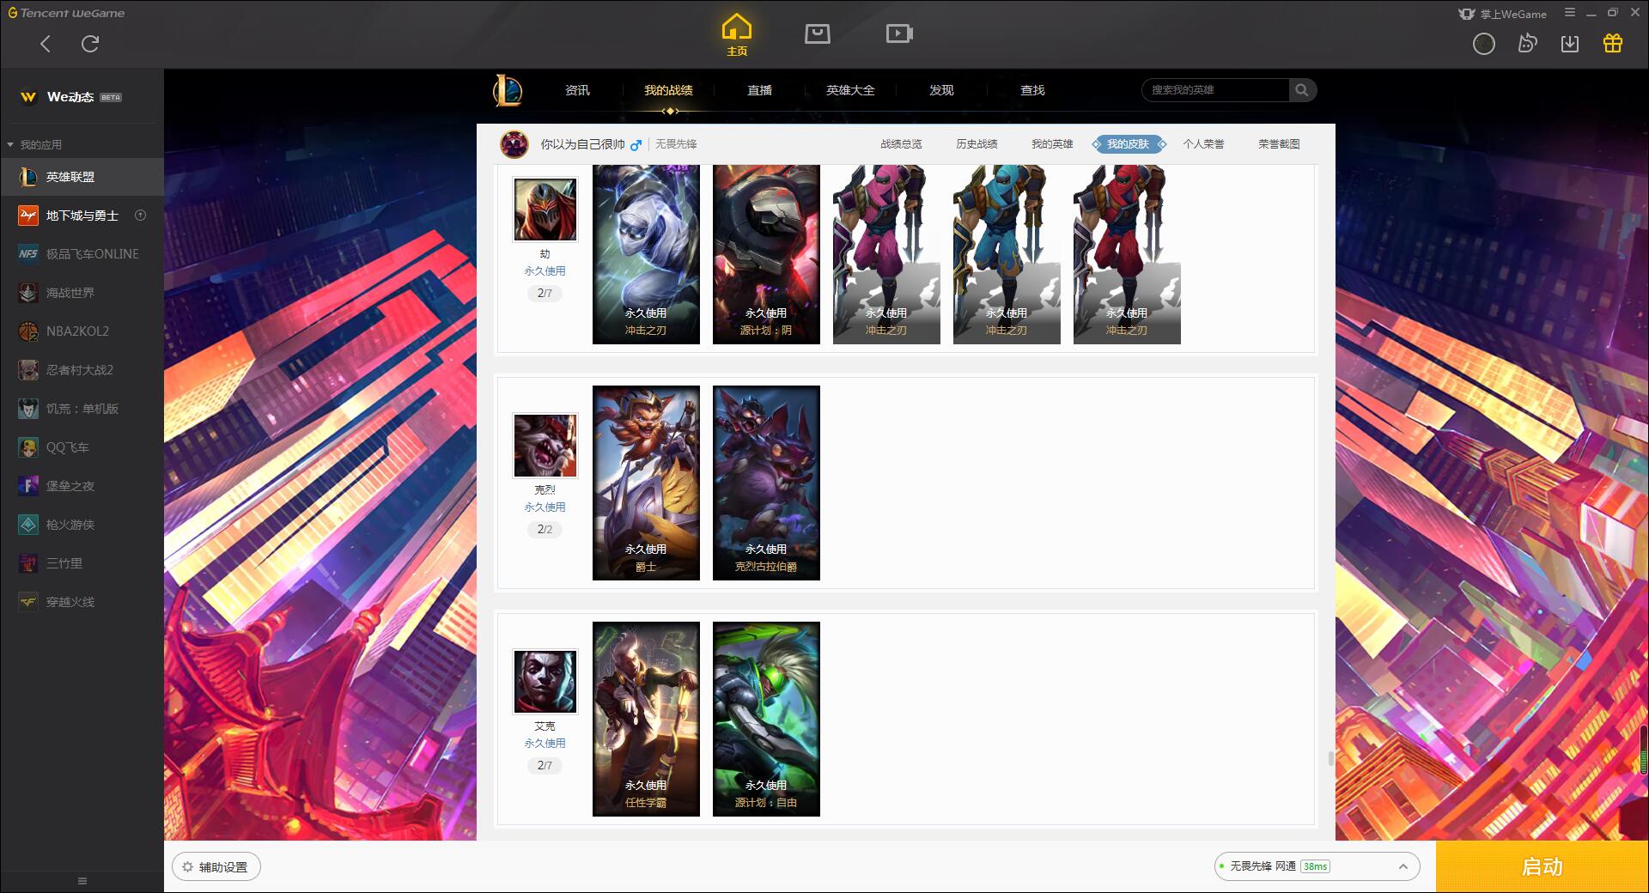
Task: Click the search magnifier button
Action: tap(1302, 90)
